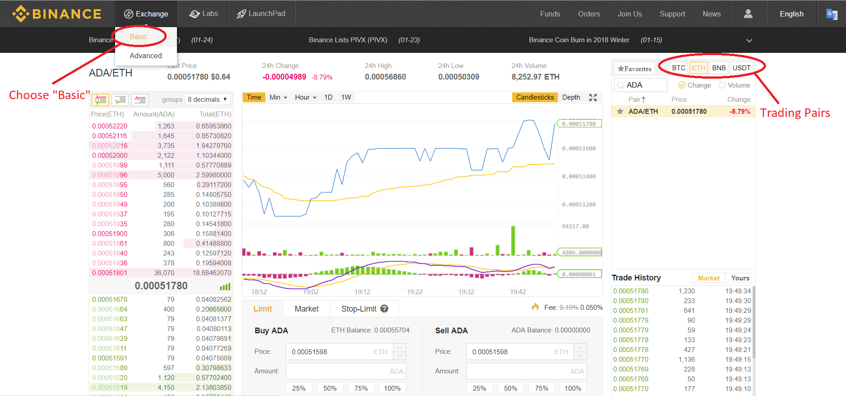Select the sell-orders-only book view icon

point(140,100)
